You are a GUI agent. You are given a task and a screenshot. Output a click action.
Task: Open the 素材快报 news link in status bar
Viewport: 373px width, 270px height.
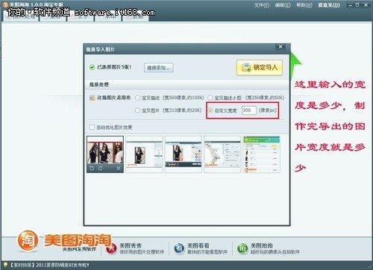click(x=49, y=265)
